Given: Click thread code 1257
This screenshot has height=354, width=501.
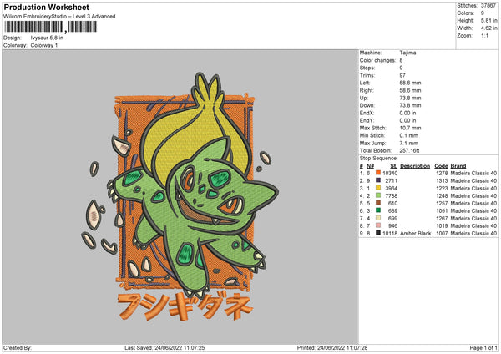Looking at the screenshot, I should coord(442,203).
